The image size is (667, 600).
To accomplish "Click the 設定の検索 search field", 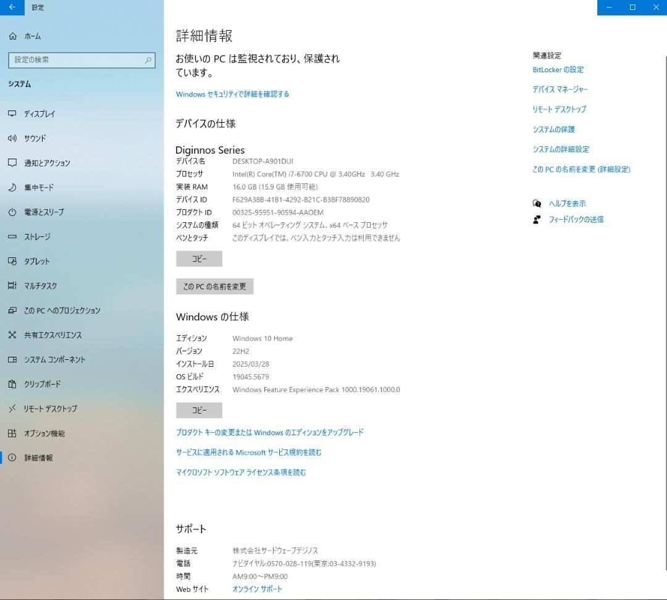I will point(80,60).
